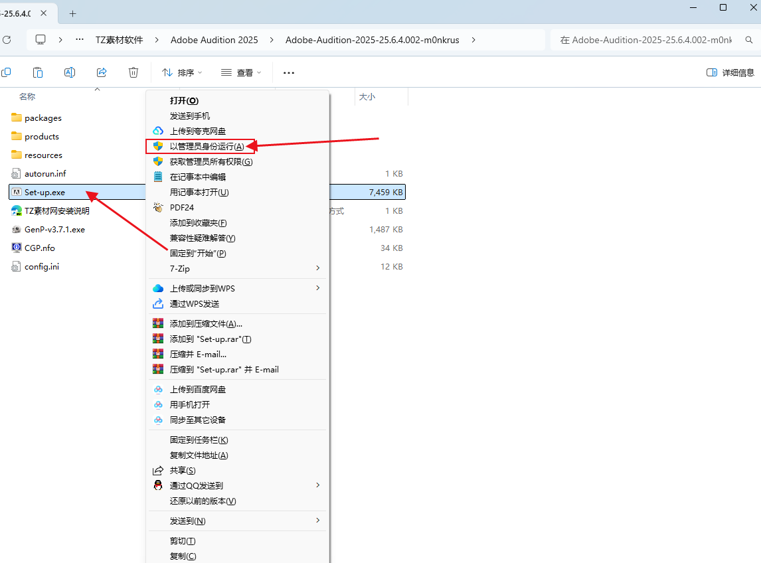
Task: Click the PDF24 menu entry
Action: click(238, 207)
